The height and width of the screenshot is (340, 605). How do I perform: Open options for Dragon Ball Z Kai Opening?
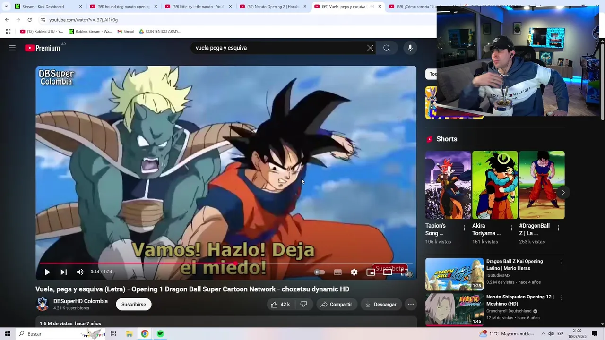coord(562,262)
